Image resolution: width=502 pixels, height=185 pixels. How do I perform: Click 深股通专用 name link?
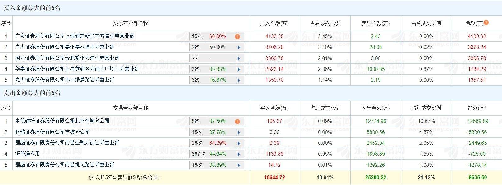(x=27, y=154)
